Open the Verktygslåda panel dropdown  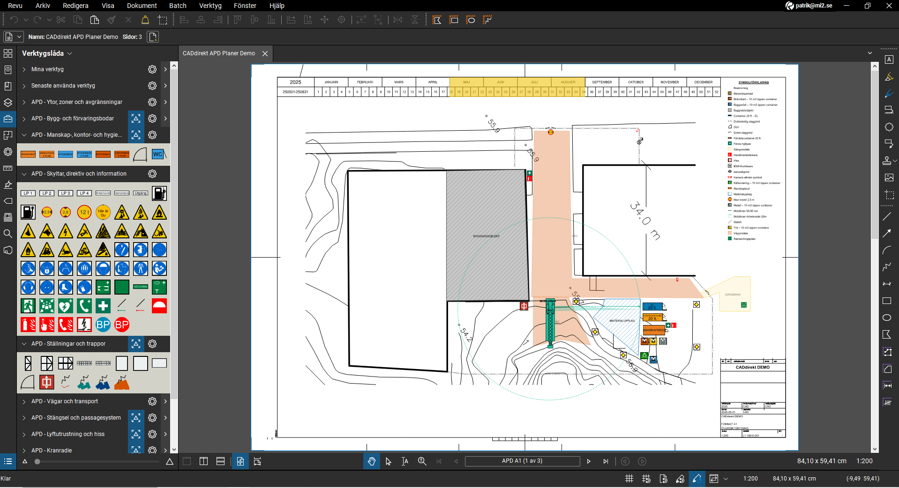click(70, 53)
